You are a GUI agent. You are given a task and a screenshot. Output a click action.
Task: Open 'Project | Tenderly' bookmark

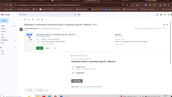click(x=148, y=9)
